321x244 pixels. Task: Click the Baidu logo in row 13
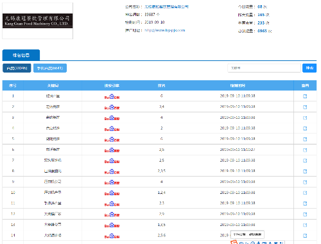tap(112, 225)
